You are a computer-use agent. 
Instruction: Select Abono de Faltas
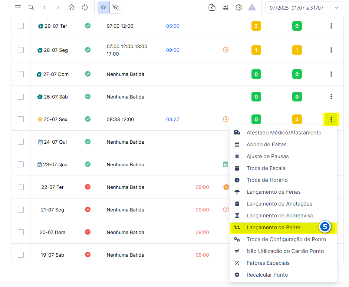283,144
